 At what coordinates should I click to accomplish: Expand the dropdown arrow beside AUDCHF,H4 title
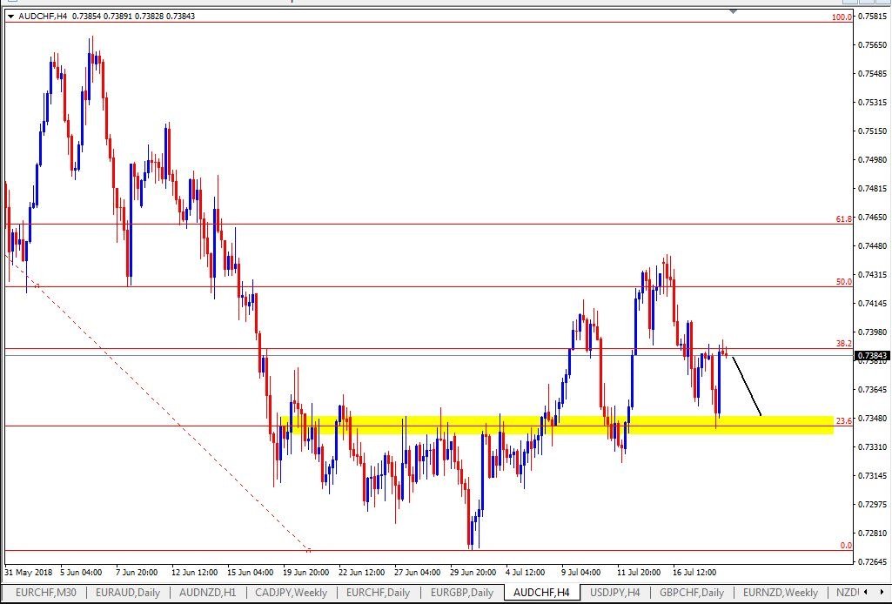point(10,17)
